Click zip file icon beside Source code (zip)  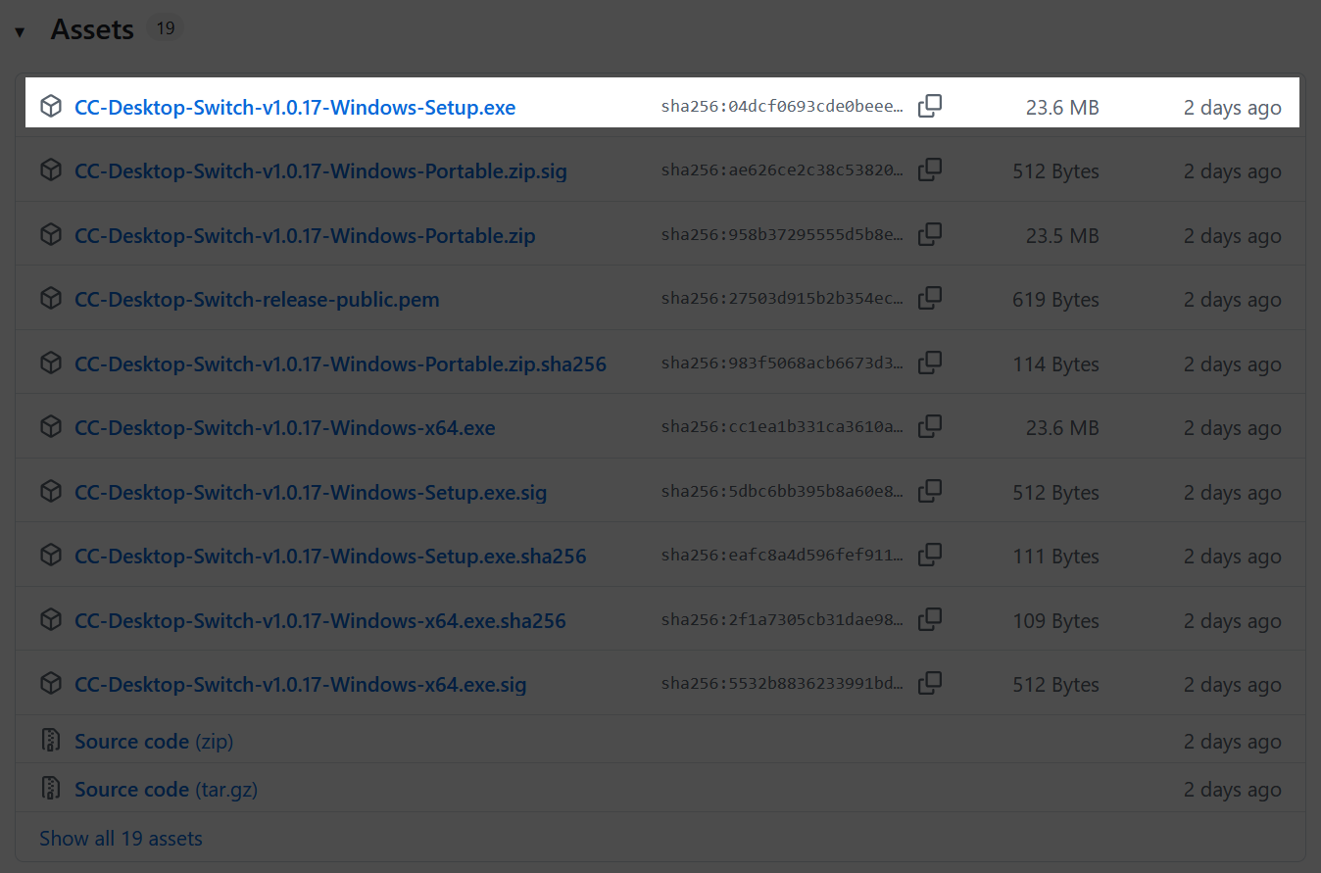pos(51,741)
